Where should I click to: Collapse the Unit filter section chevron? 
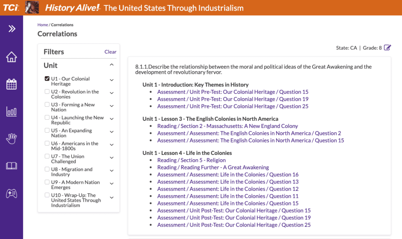point(111,65)
